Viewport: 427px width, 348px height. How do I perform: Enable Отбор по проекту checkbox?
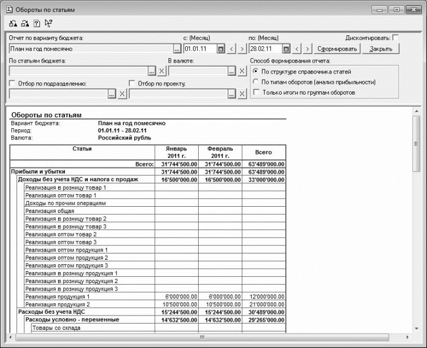point(132,83)
